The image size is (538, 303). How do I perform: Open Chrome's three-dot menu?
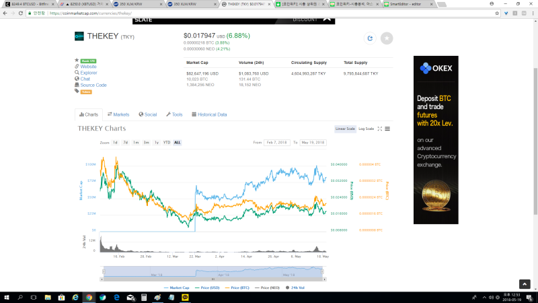tap(533, 13)
